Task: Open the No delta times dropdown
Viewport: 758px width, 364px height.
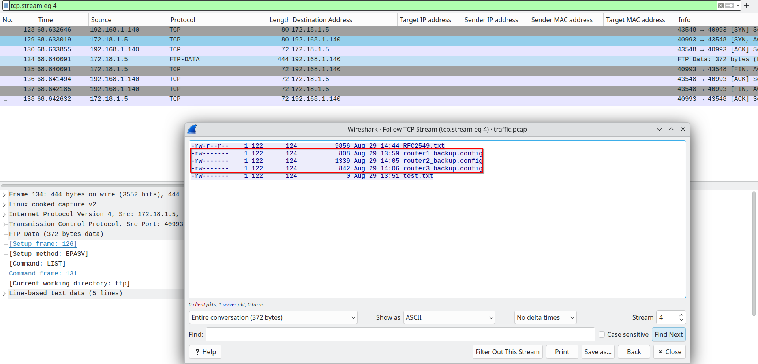Action: [x=545, y=317]
